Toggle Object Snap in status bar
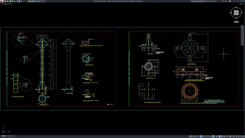Viewport: 245px width, 138px height. click(x=213, y=136)
